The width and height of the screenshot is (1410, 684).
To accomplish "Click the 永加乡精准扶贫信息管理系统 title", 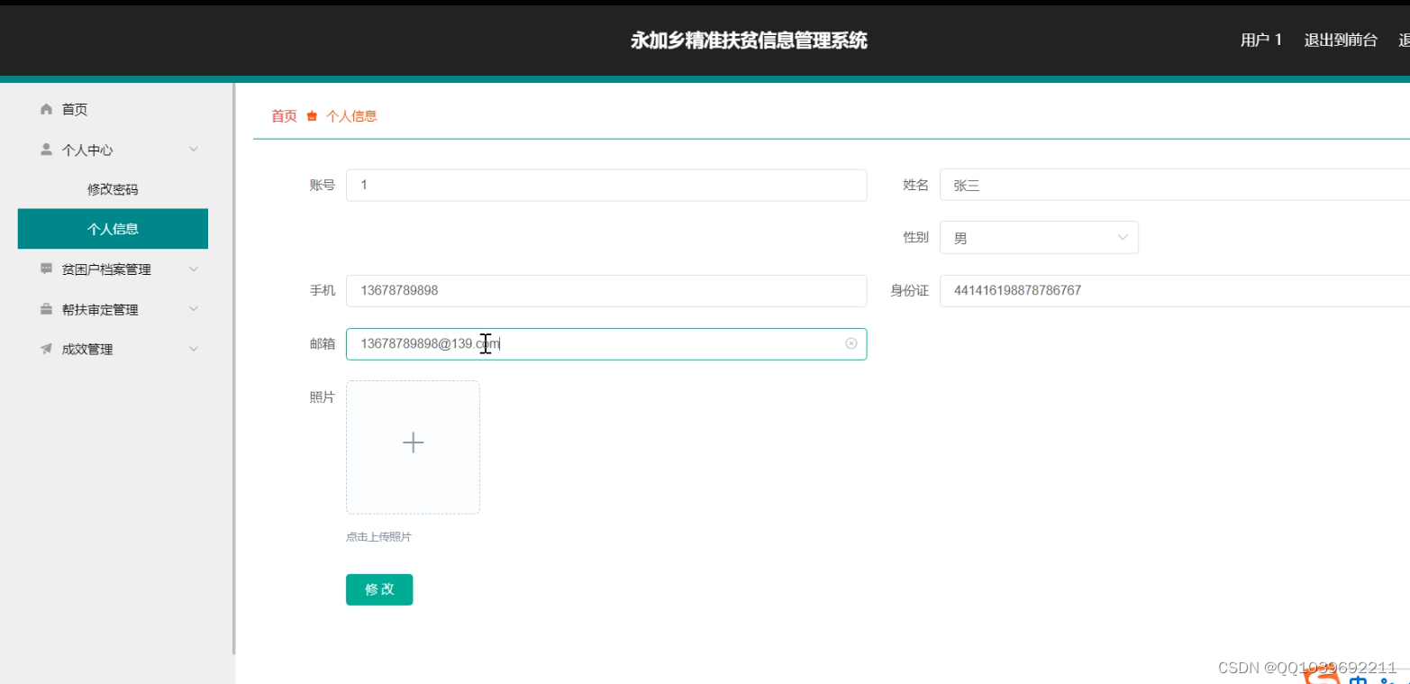I will 749,41.
